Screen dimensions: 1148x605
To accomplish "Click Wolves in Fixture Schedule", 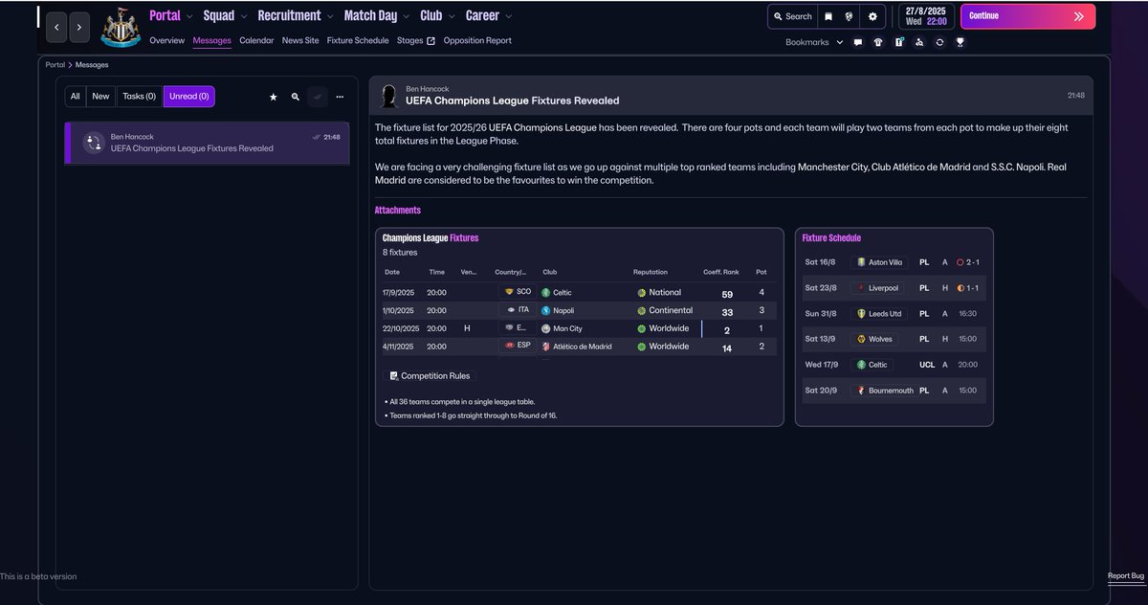I will pyautogui.click(x=873, y=340).
